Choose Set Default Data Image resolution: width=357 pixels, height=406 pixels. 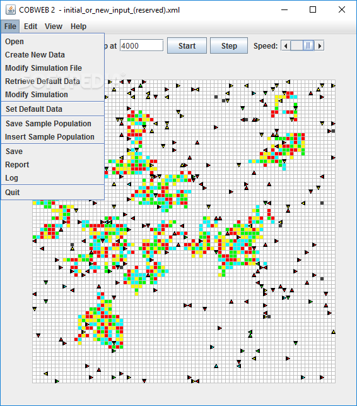point(53,109)
